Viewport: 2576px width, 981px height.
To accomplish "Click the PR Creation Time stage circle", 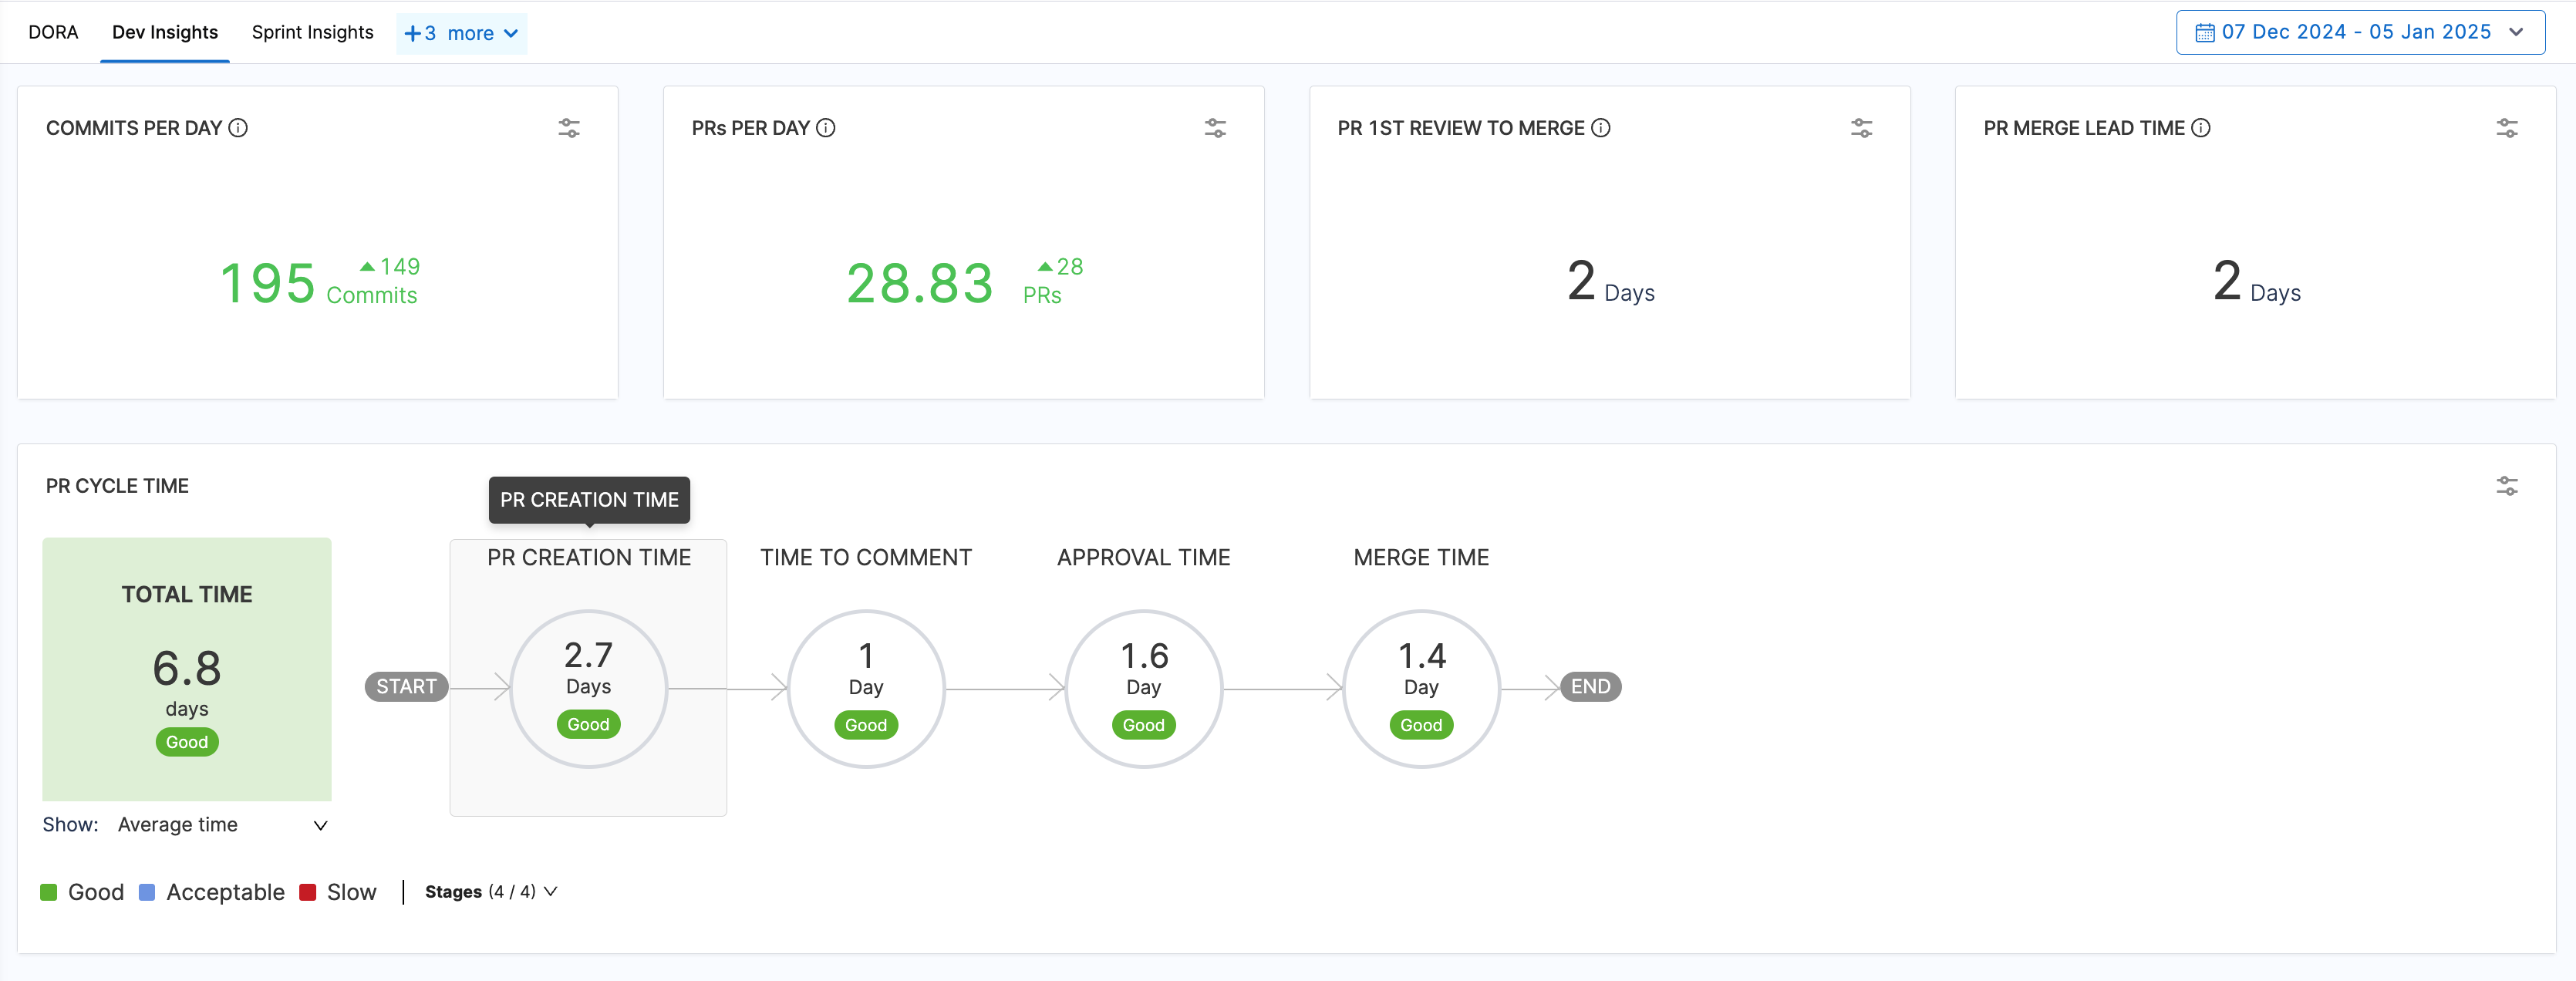I will click(588, 688).
